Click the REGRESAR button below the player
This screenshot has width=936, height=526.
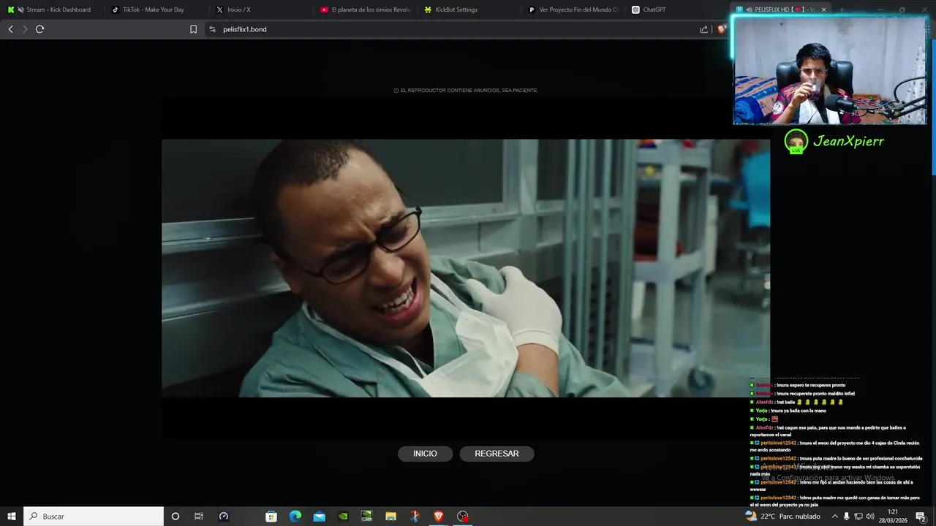click(x=497, y=454)
